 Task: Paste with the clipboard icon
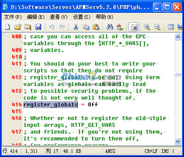96,27
